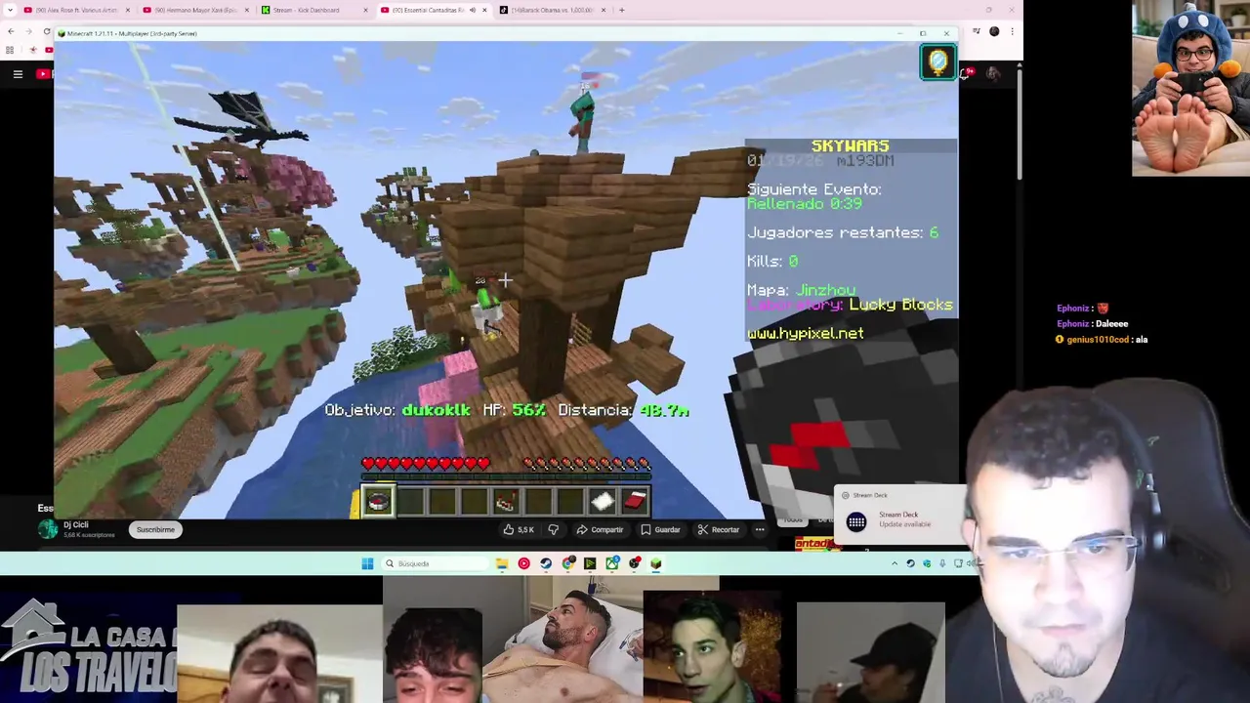Click the genius1010cod chat message
This screenshot has height=703, width=1250.
point(1102,339)
